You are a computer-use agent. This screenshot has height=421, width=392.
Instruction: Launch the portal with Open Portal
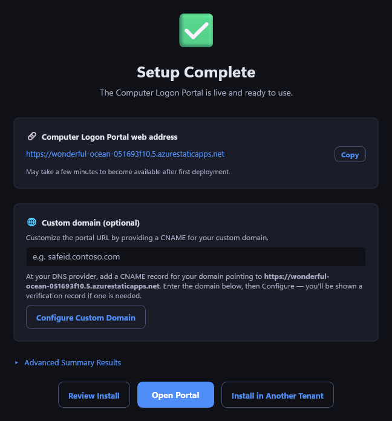[175, 395]
